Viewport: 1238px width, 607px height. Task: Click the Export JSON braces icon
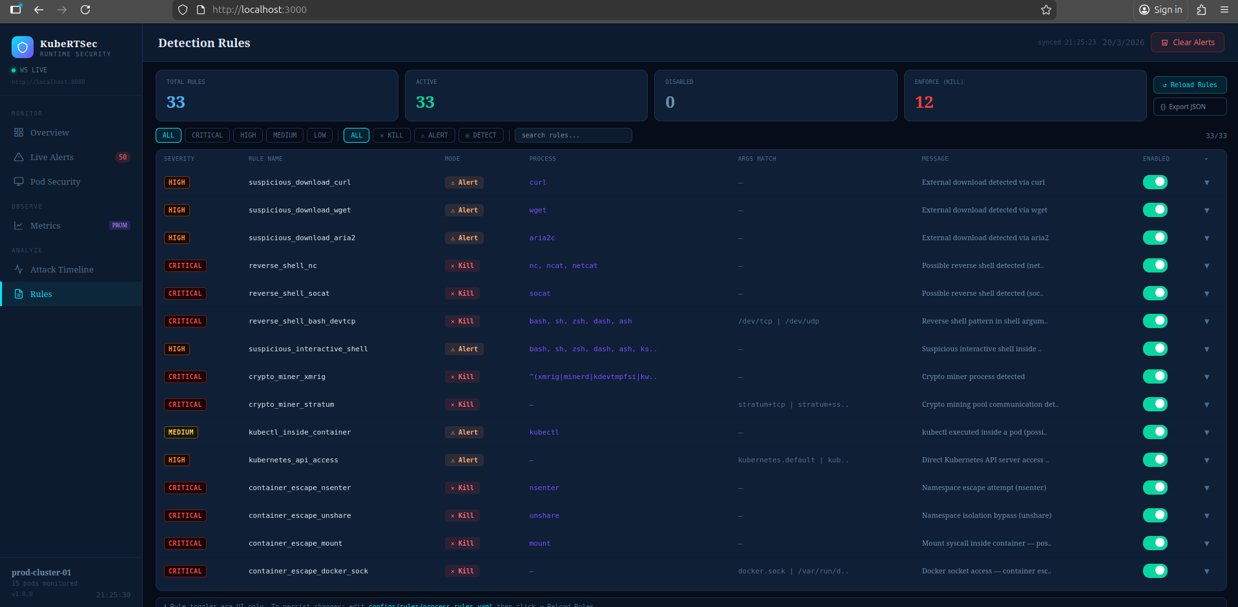pyautogui.click(x=1162, y=107)
